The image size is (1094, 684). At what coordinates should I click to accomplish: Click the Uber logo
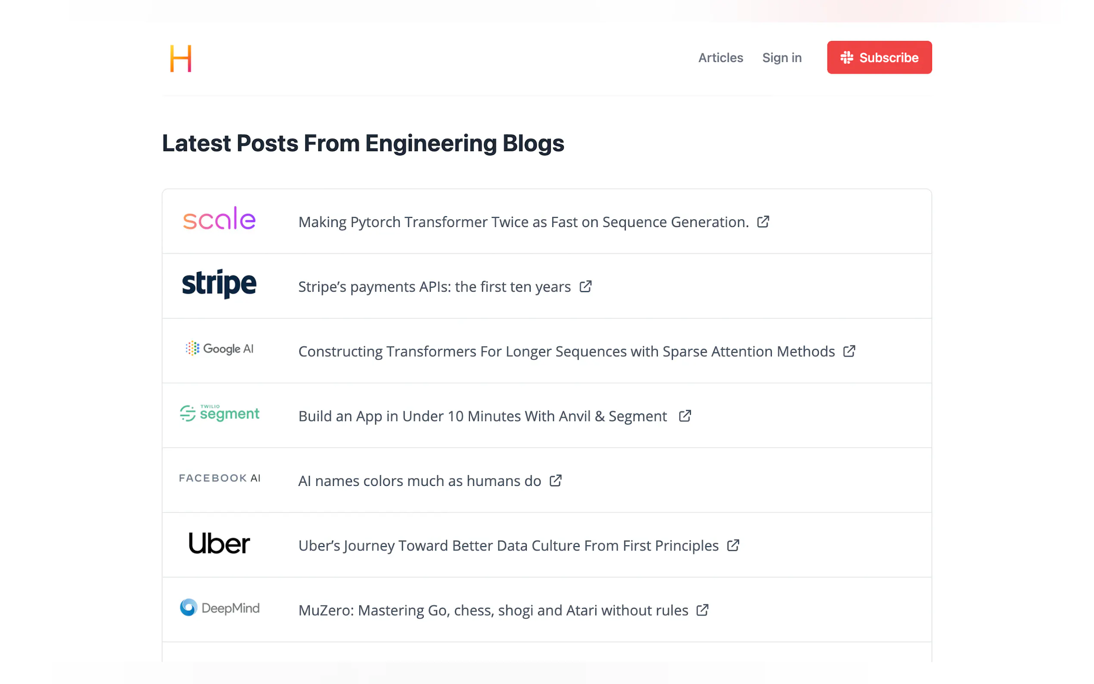219,543
